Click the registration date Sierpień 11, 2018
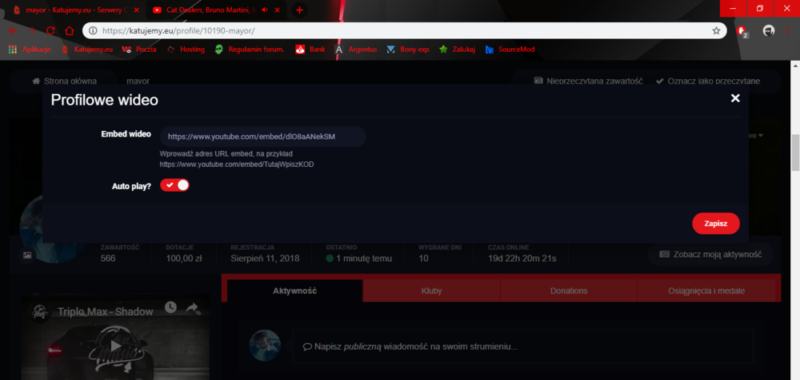The height and width of the screenshot is (380, 800). point(265,259)
